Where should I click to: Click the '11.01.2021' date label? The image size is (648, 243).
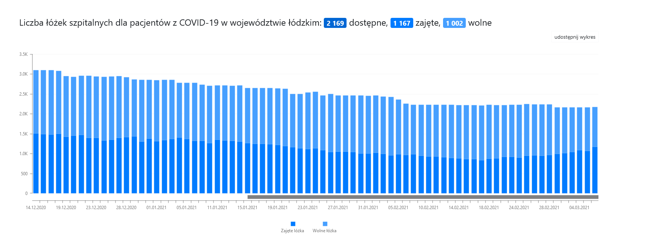coord(217,208)
